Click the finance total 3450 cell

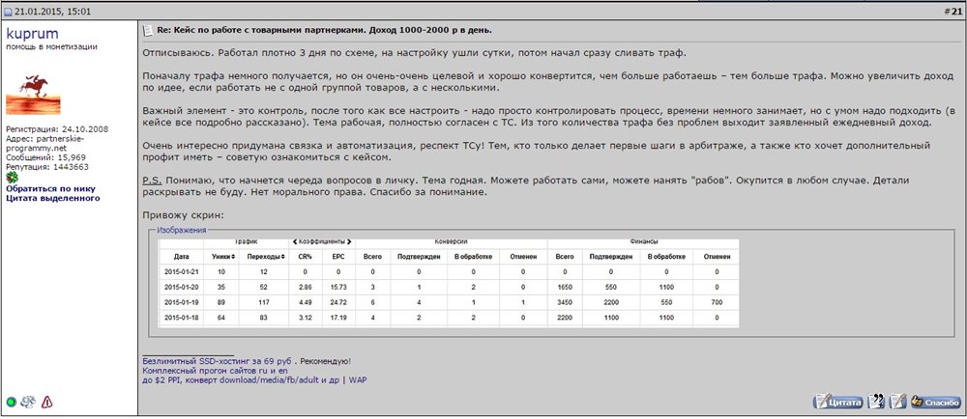pyautogui.click(x=566, y=303)
